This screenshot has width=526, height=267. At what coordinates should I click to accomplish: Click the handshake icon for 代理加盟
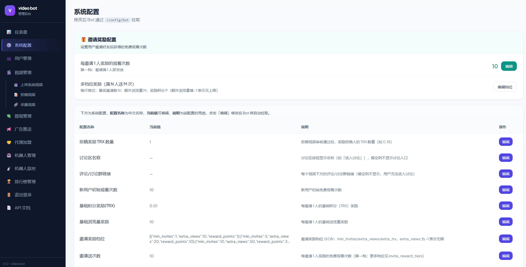pos(9,142)
